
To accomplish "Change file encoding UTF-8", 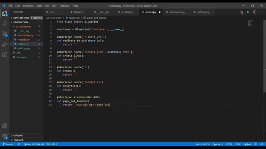I will pyautogui.click(x=229, y=144).
